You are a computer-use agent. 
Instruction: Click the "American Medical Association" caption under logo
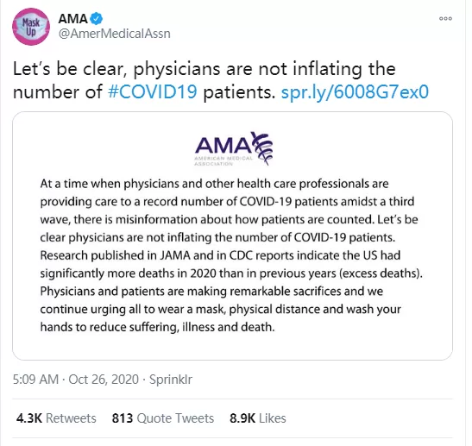tap(223, 161)
